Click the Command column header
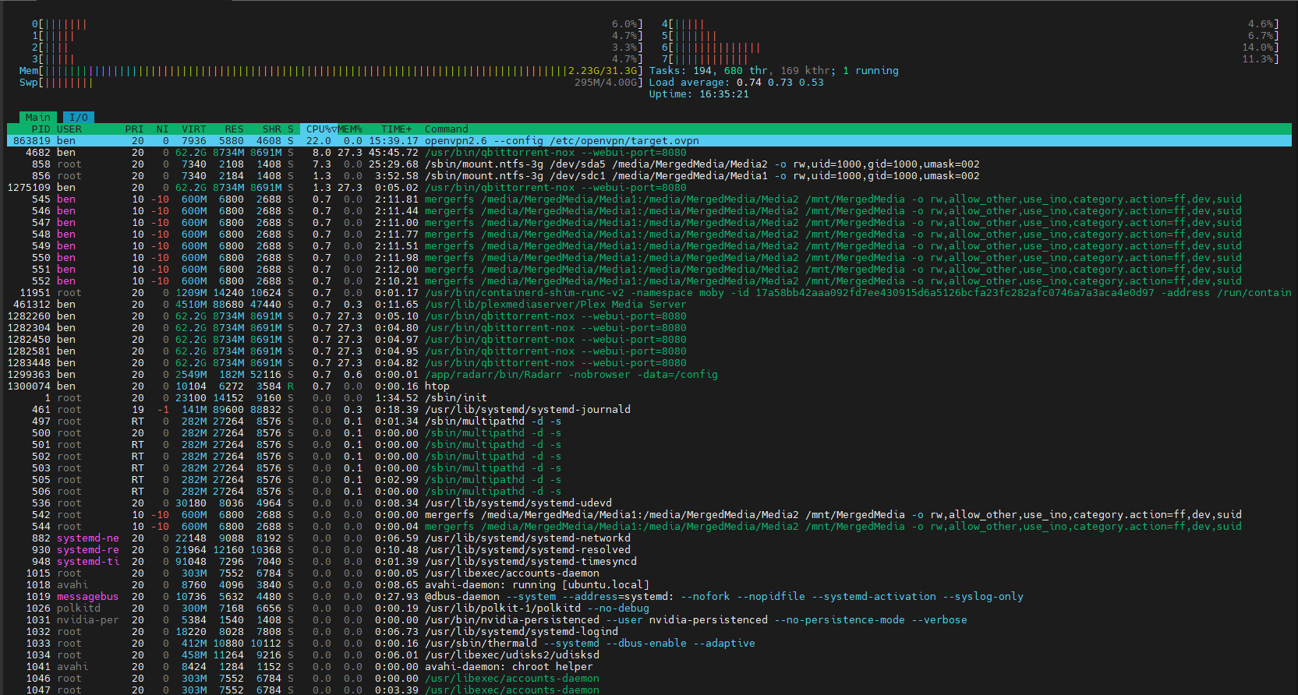The width and height of the screenshot is (1298, 695). (447, 129)
